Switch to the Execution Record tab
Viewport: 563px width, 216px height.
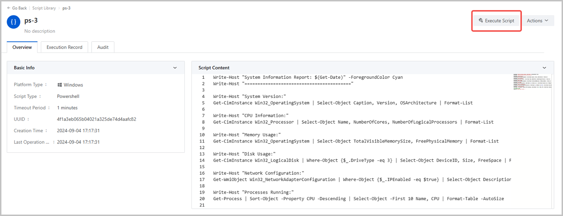click(64, 47)
